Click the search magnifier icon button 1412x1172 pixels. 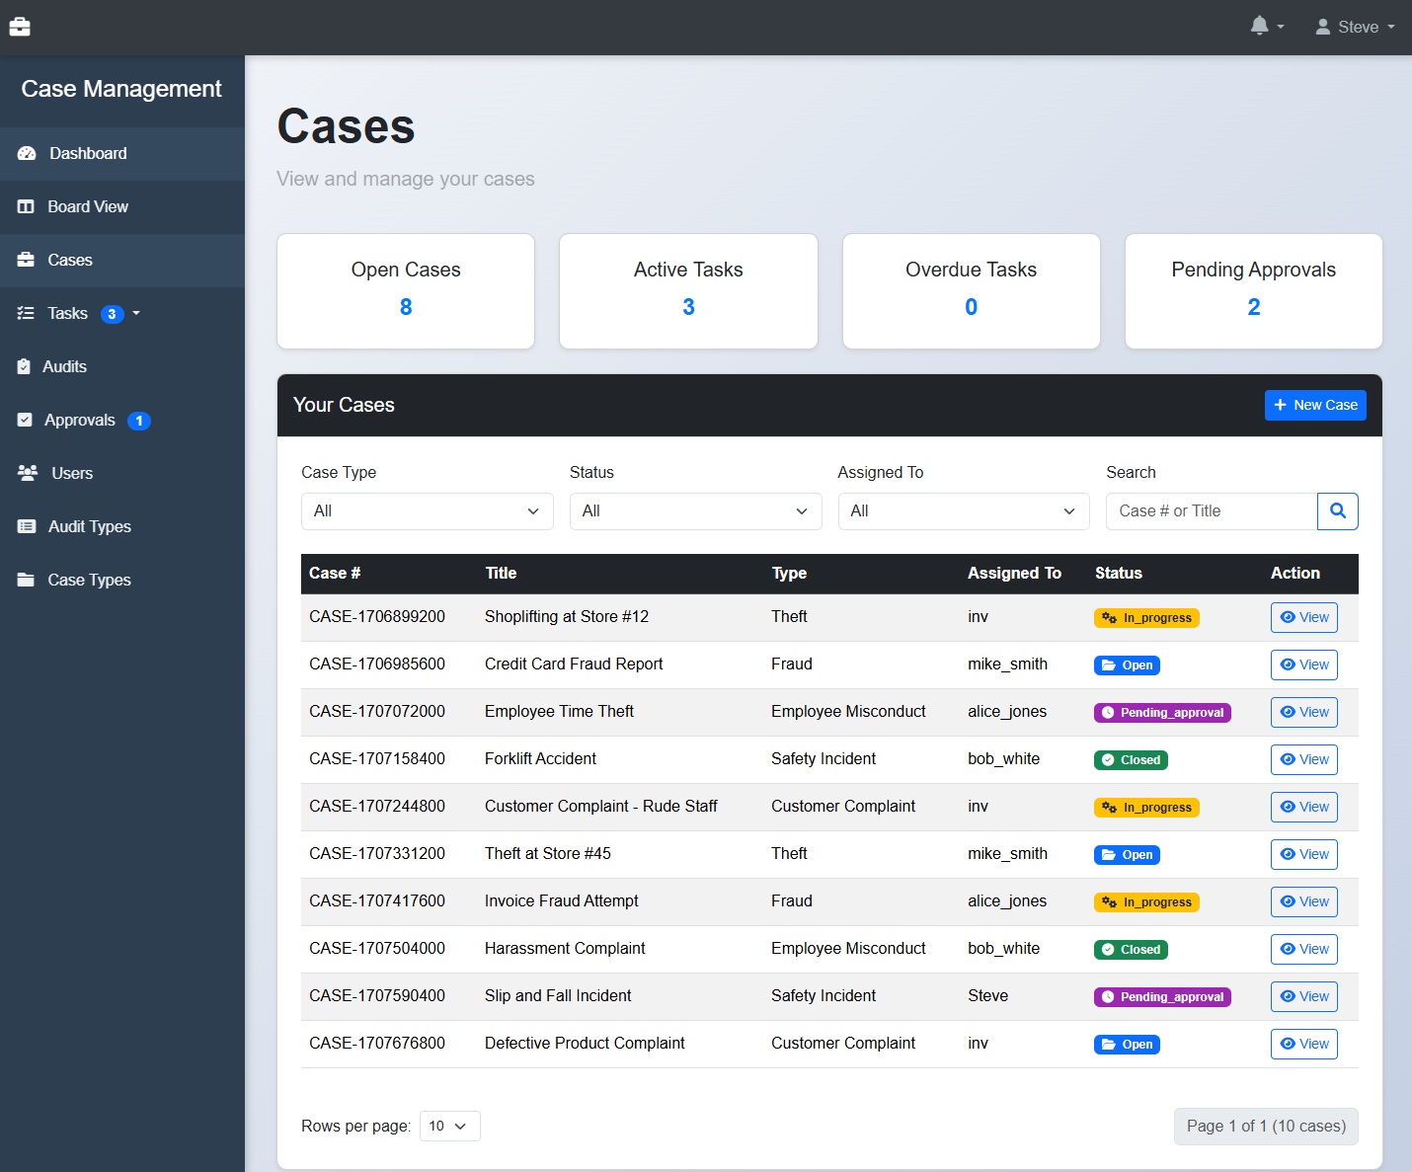coord(1337,511)
